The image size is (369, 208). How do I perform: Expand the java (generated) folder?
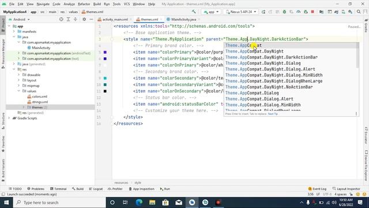click(14, 64)
